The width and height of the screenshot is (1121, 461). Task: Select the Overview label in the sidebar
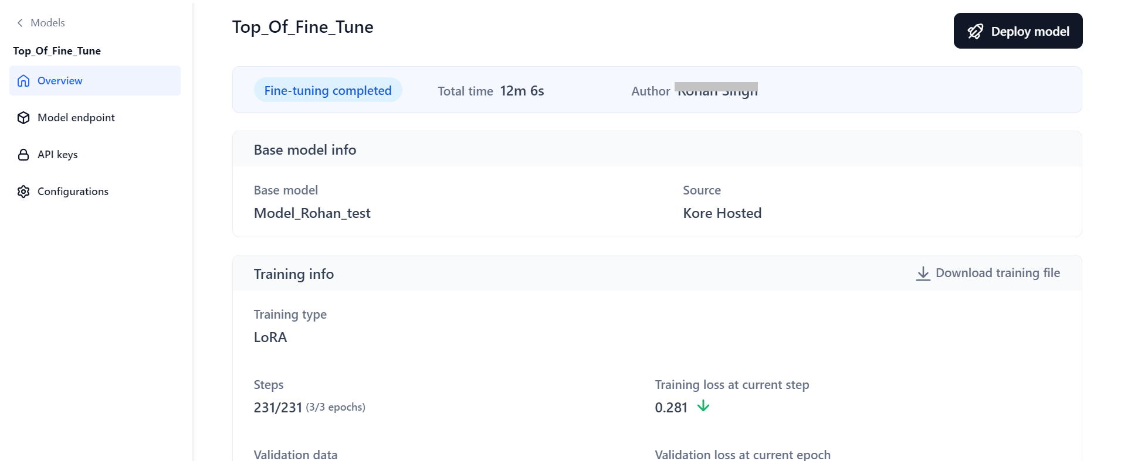click(60, 81)
